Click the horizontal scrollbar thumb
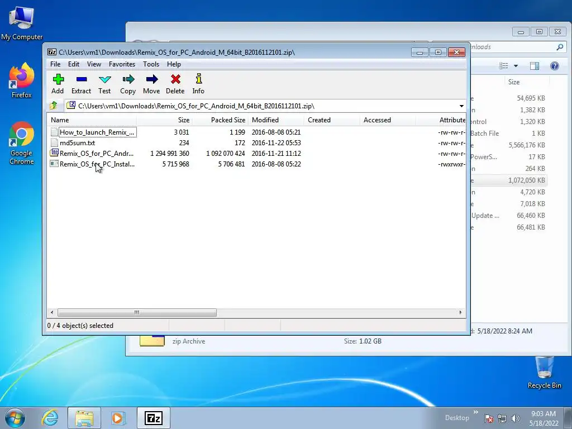Viewport: 572px width, 429px height. pos(137,312)
